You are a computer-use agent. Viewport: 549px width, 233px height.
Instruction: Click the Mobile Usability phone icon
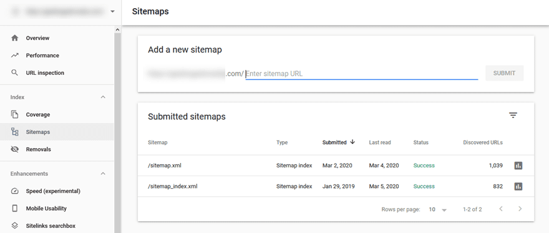click(15, 208)
